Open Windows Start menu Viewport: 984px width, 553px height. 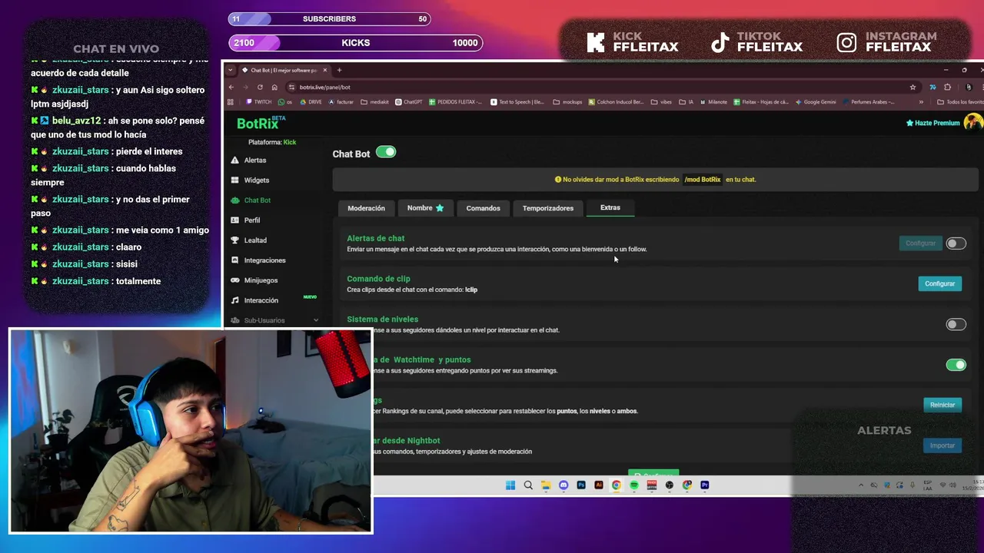(x=510, y=485)
